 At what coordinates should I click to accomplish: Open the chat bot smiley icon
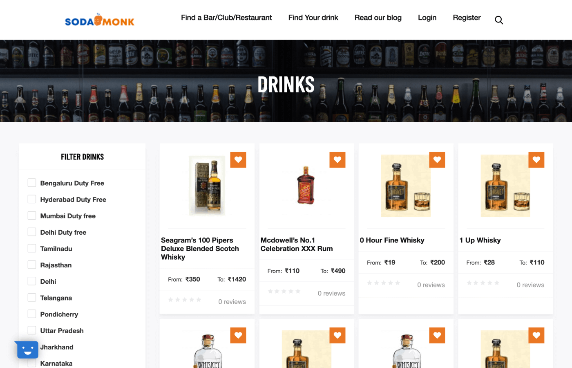(27, 350)
